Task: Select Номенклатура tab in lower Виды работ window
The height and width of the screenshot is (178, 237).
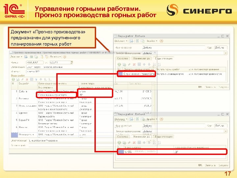Action: click(141, 136)
